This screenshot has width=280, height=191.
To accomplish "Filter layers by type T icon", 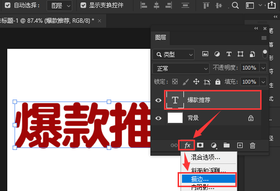I will pos(229,54).
